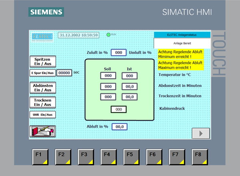Viewport: 240px width, 176px height.
Task: Click the Umluft in % label
Action: tap(140, 53)
